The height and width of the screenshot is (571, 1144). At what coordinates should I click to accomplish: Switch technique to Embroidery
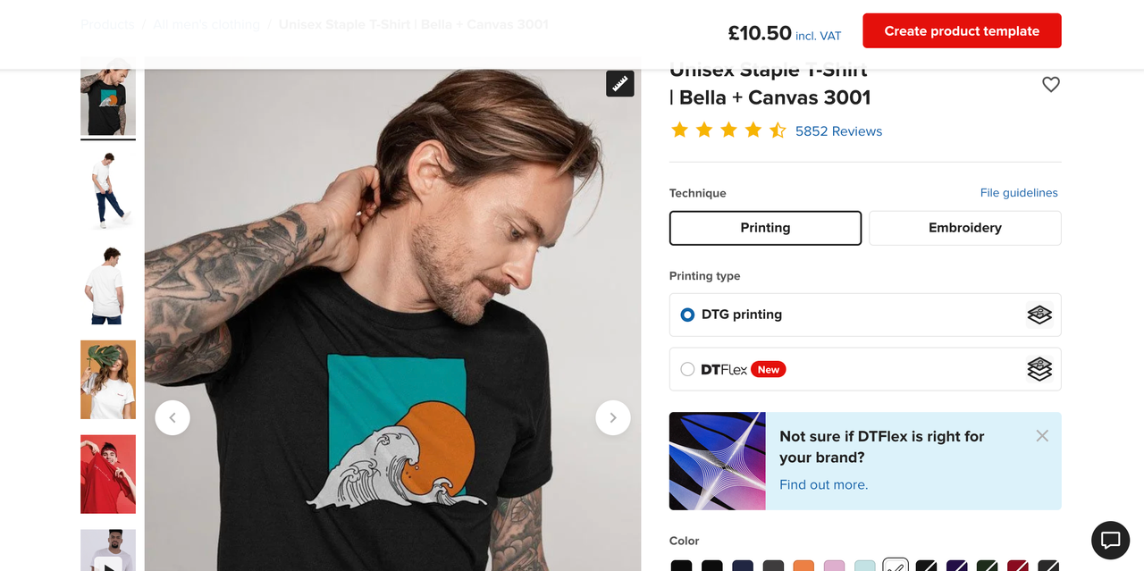pyautogui.click(x=964, y=228)
